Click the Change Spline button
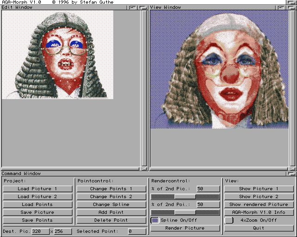Viewport: 297px width, 237px height. pos(111,205)
